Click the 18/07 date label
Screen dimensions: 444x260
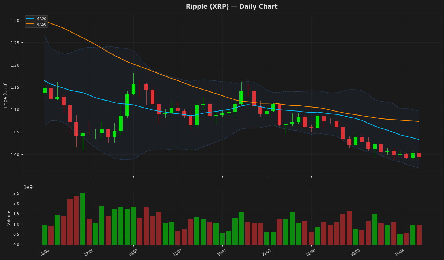click(221, 252)
